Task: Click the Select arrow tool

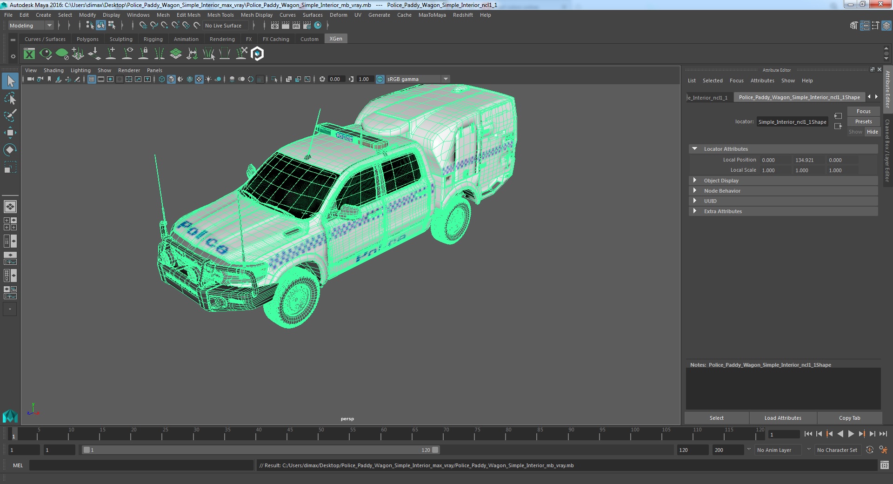Action: (10, 81)
